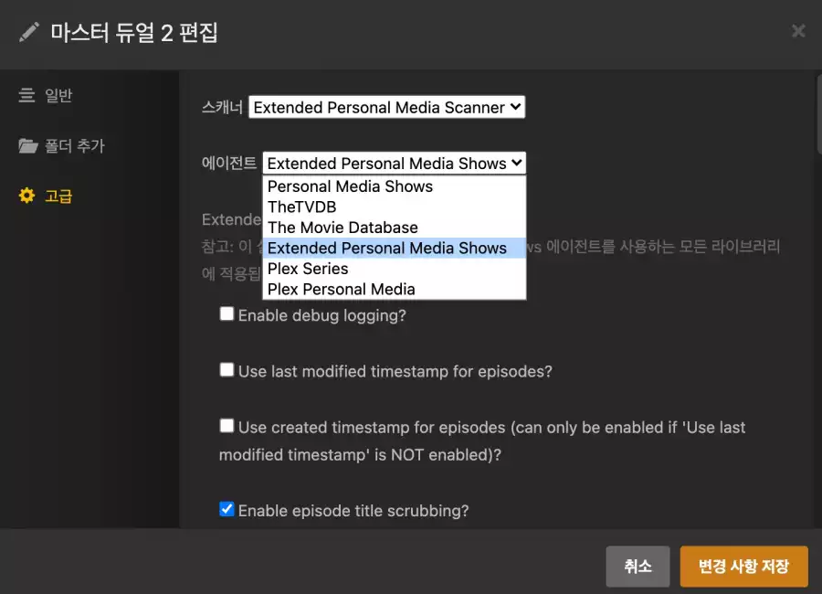
Task: Click the 일반 list icon in sidebar
Action: [26, 95]
